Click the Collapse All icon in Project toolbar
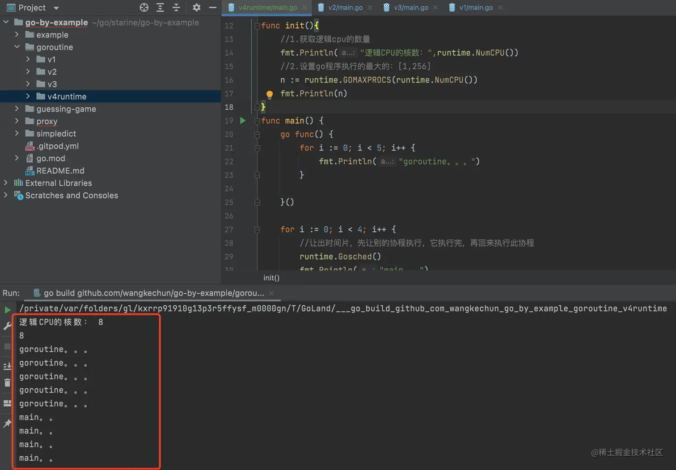This screenshot has width=676, height=470. click(176, 8)
